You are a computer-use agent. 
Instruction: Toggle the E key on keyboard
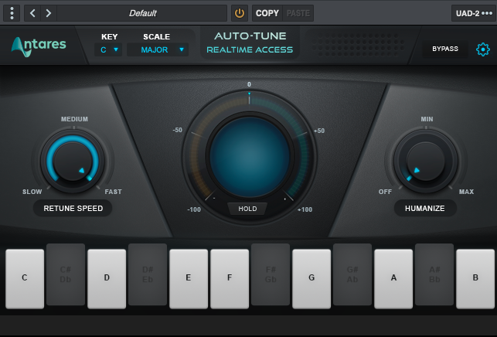coord(189,279)
